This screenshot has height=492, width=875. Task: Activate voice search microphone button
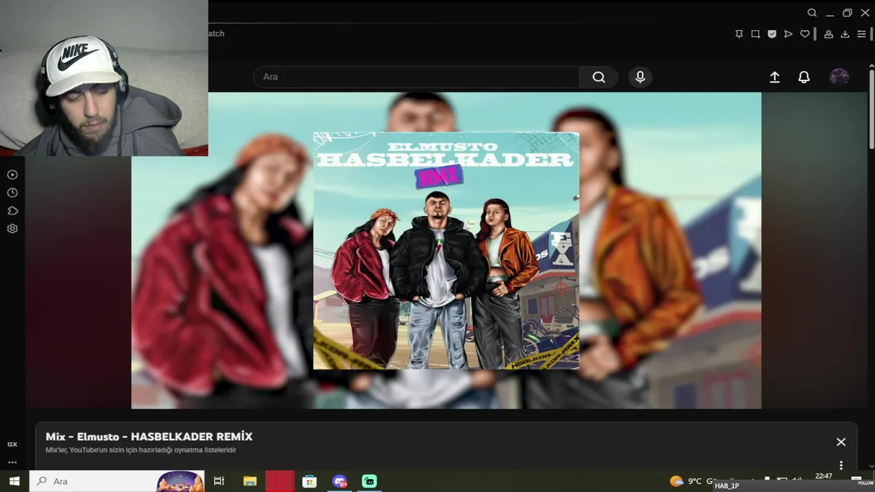pyautogui.click(x=640, y=77)
